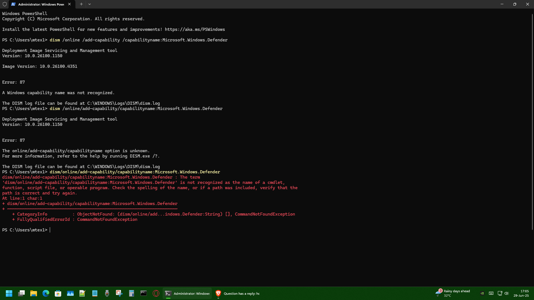The image size is (534, 300).
Task: Click the first 'Error: 87' line
Action: pos(14,82)
